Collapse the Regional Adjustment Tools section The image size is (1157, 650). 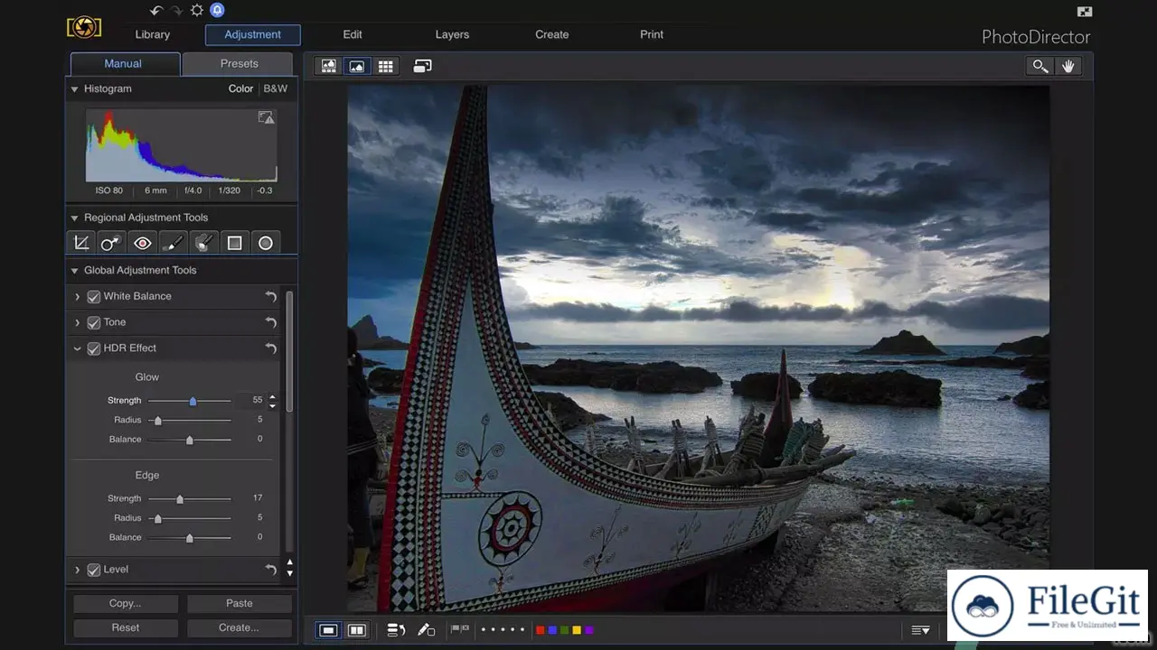75,218
